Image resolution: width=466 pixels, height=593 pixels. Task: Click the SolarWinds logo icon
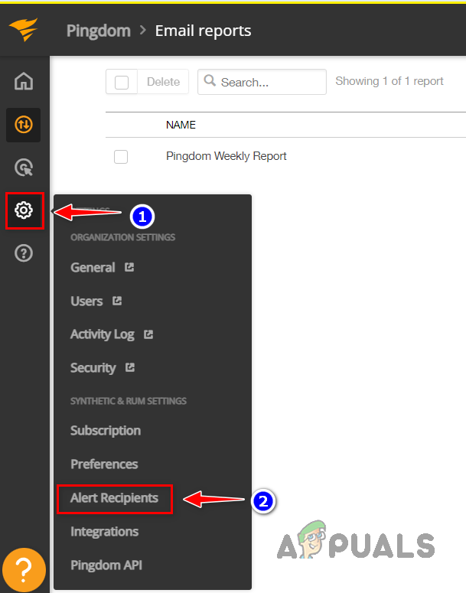click(24, 31)
